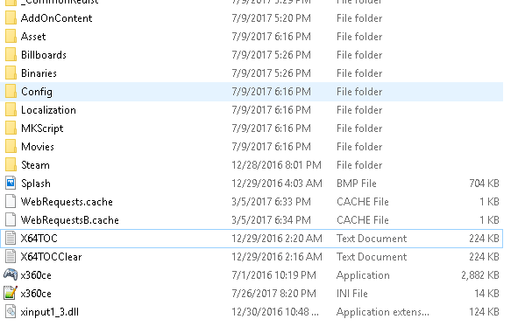The width and height of the screenshot is (525, 333).
Task: Click the MKScript folder name
Action: click(42, 128)
